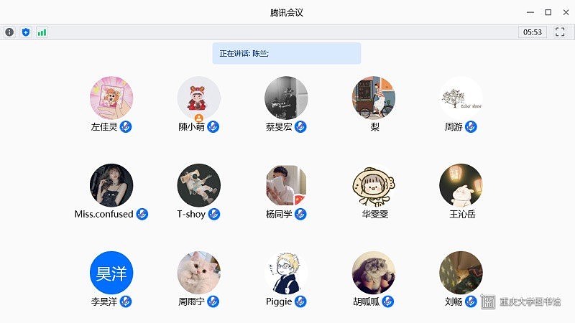This screenshot has width=575, height=323.
Task: Click the 正在讲话 陈兰 speaking banner
Action: [286, 53]
